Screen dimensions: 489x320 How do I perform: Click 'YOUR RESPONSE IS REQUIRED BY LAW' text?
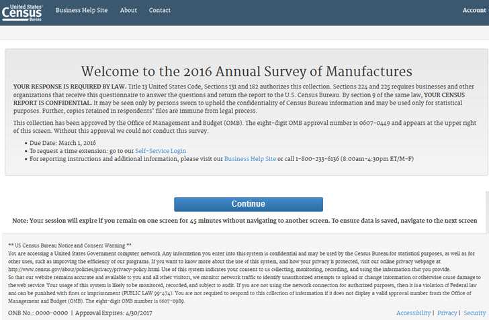[70, 87]
